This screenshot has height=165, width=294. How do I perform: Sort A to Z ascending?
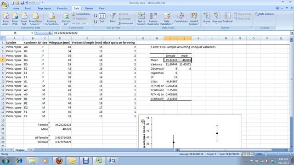coord(95,16)
